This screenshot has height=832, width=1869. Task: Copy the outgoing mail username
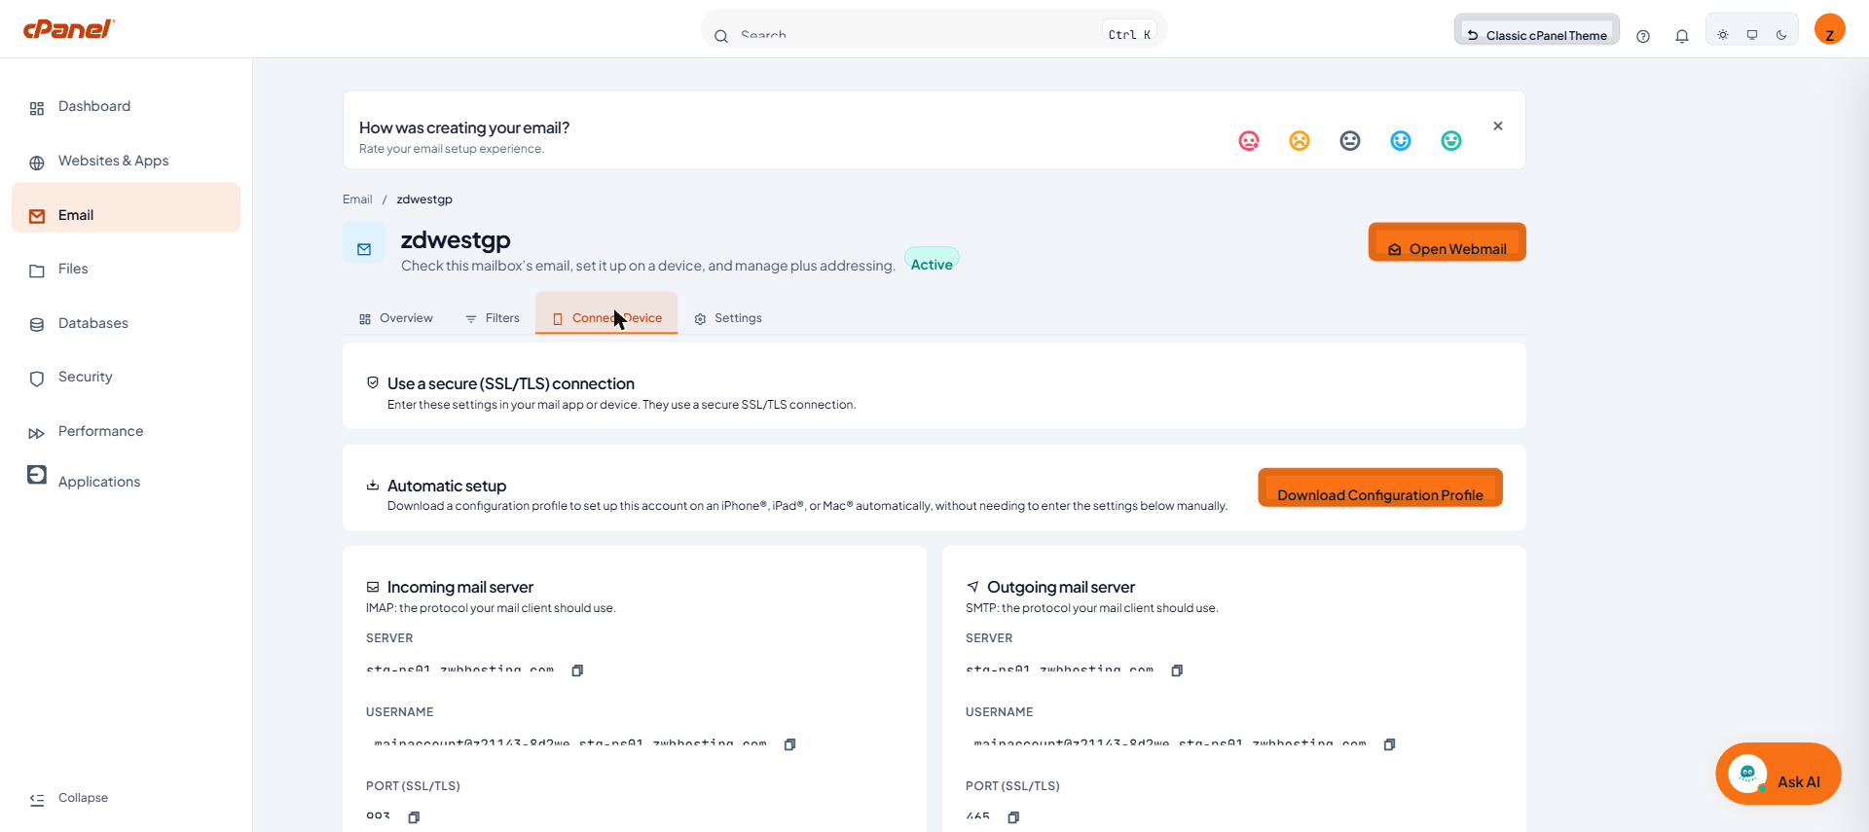(1390, 744)
